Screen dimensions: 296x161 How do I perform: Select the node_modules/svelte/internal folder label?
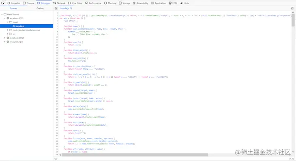[x=26, y=30]
